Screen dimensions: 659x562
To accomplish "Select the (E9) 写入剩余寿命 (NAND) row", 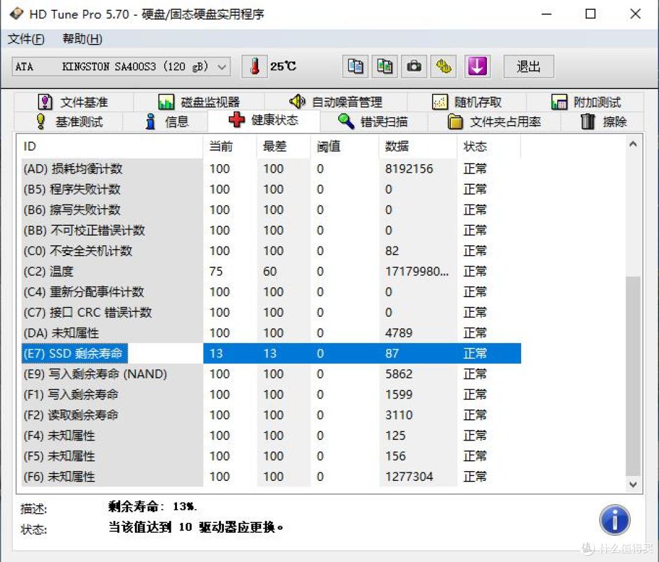I will (x=271, y=373).
